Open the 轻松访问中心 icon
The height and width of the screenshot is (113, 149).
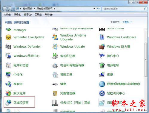pos(102,93)
